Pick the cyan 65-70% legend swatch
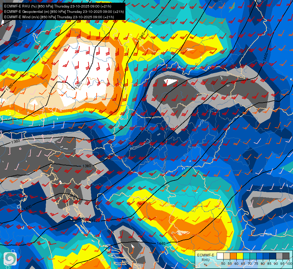Screen dimensions: 293x269 pos(247,256)
